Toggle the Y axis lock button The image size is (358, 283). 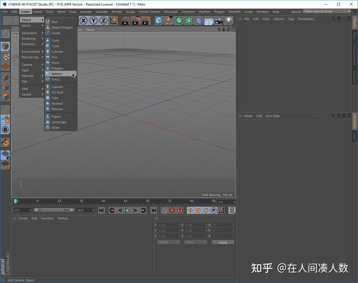coord(93,21)
